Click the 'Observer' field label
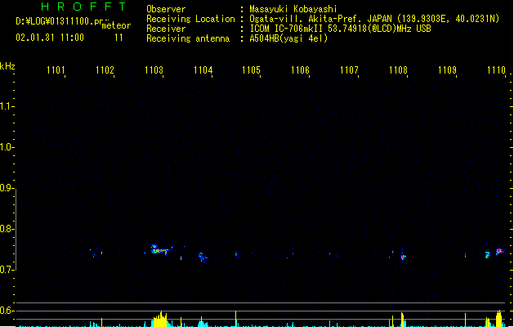The height and width of the screenshot is (327, 514). 166,9
